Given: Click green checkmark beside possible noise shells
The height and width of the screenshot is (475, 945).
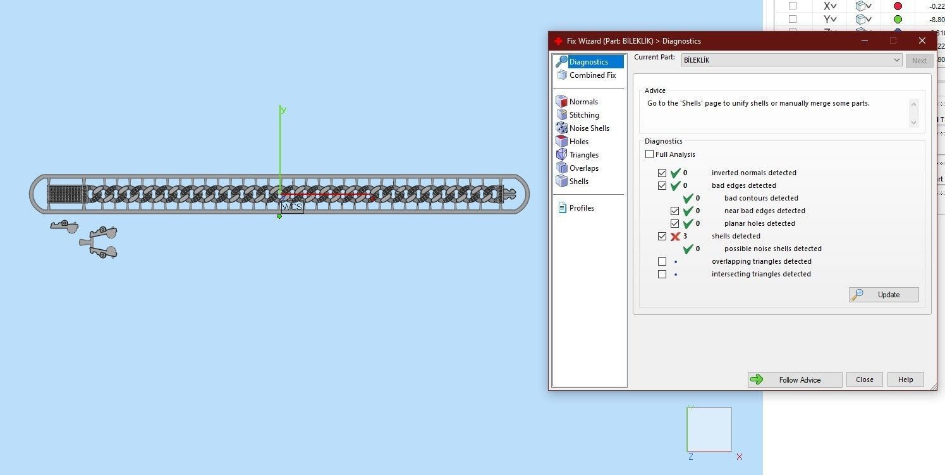Looking at the screenshot, I should coord(688,249).
